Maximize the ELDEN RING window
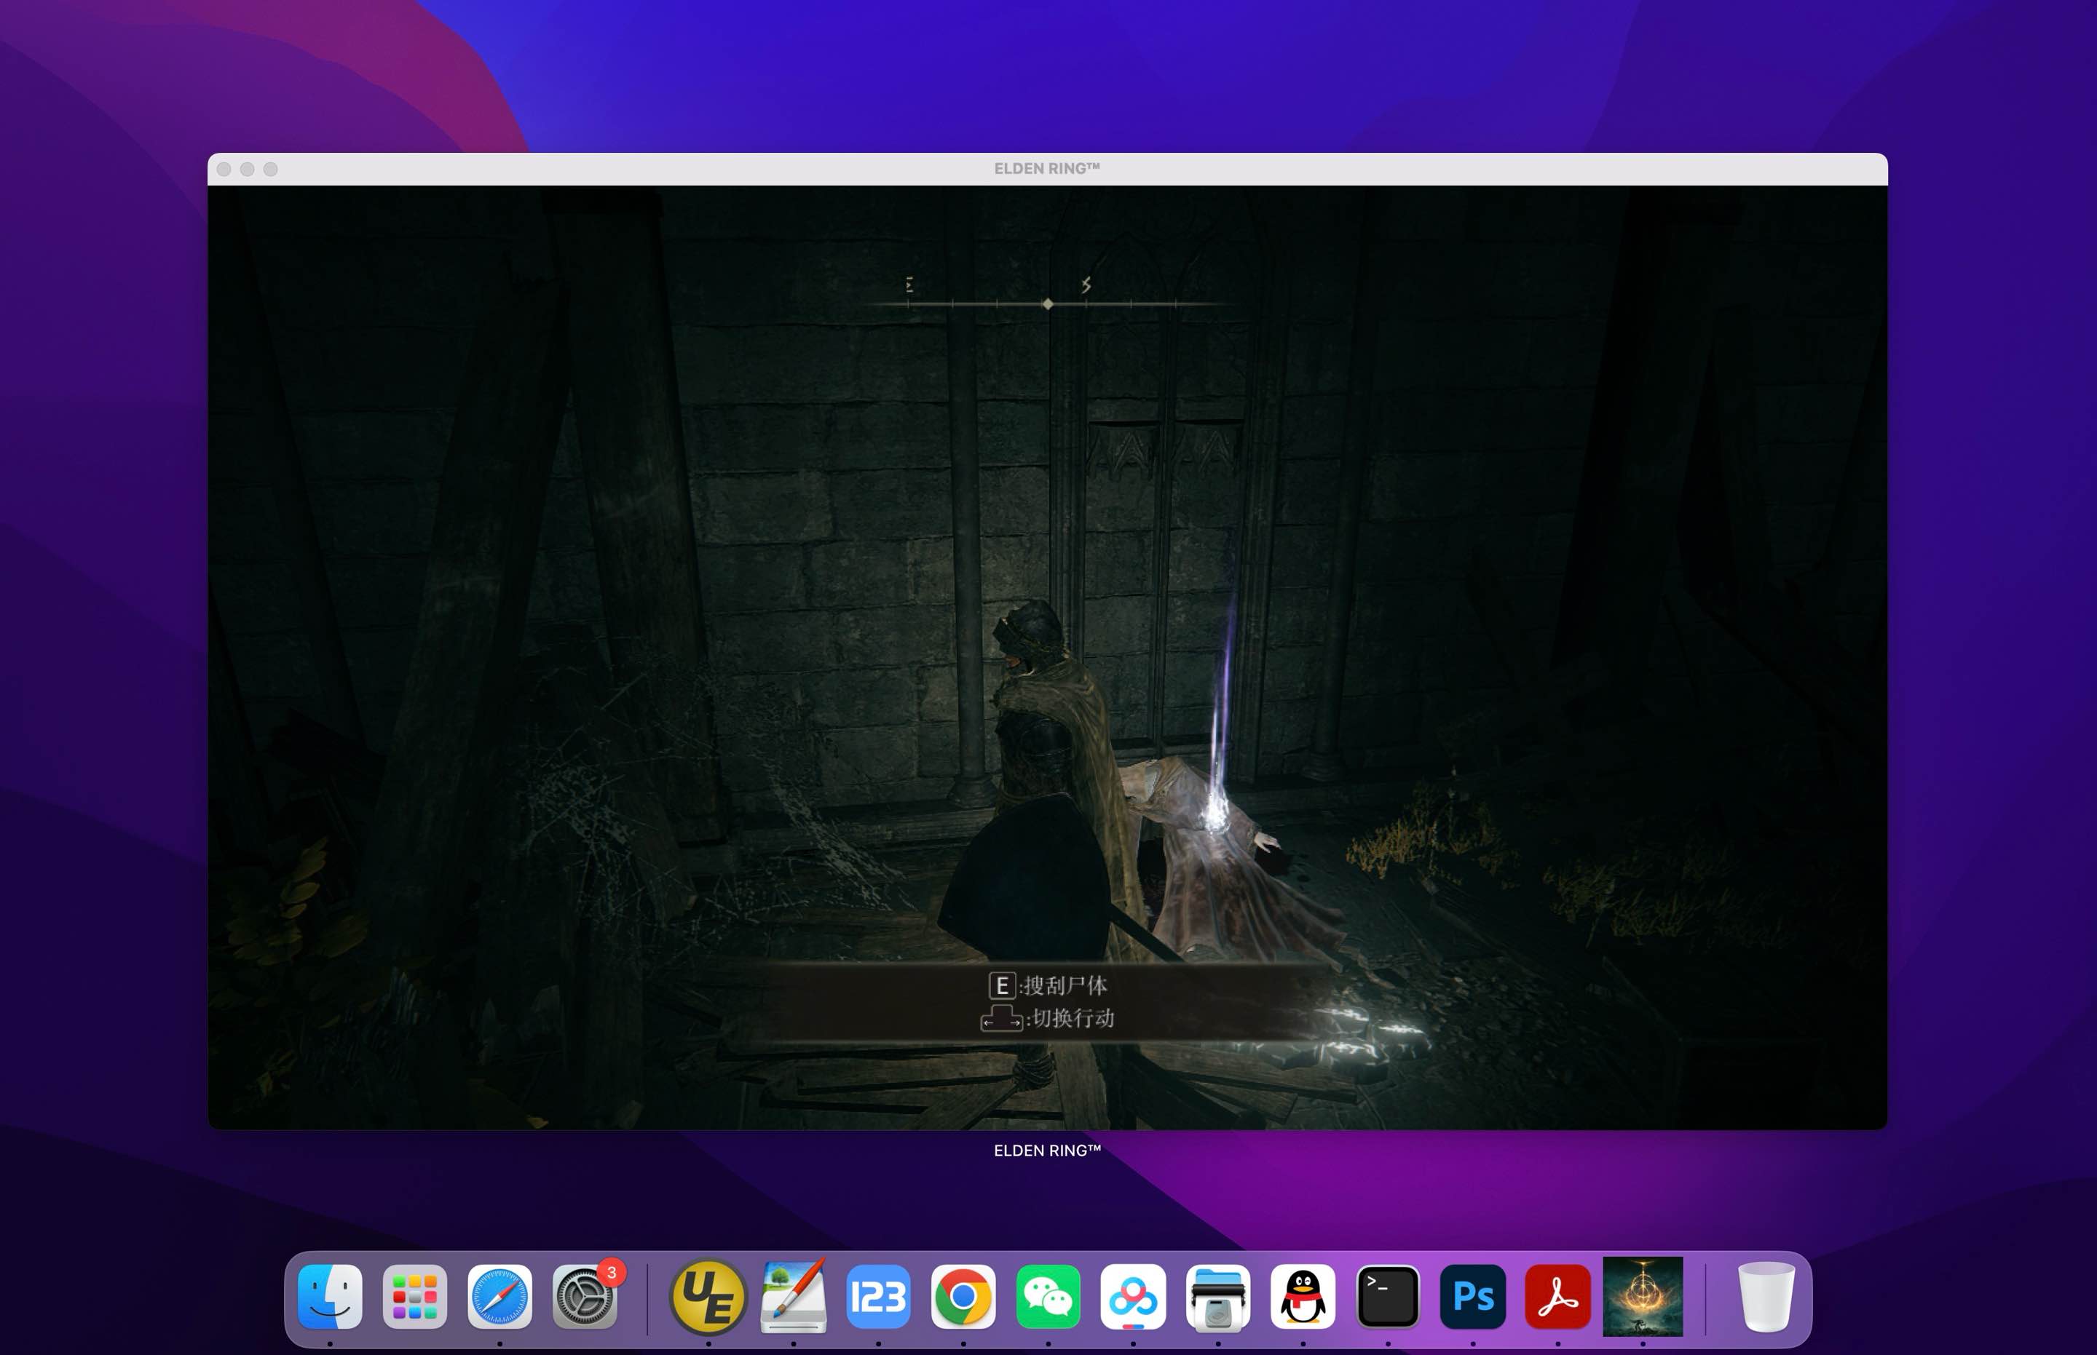Screen dimensions: 2097x1355 click(x=270, y=169)
